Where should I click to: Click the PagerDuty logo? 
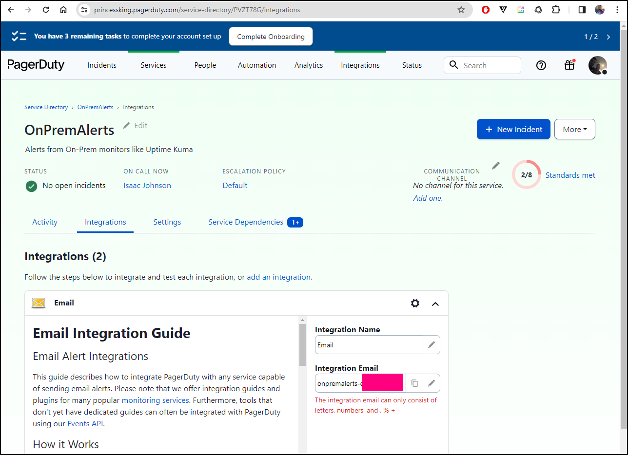pos(36,65)
